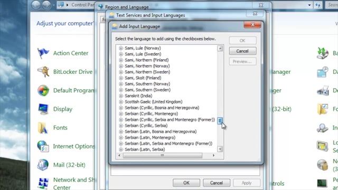Select Sami, Northern (Norway) row
Viewport: 338px width, 190px height.
[x=147, y=66]
